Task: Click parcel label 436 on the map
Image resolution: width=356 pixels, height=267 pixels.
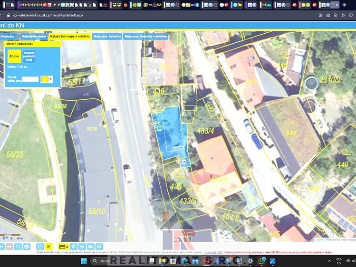Action: click(158, 91)
